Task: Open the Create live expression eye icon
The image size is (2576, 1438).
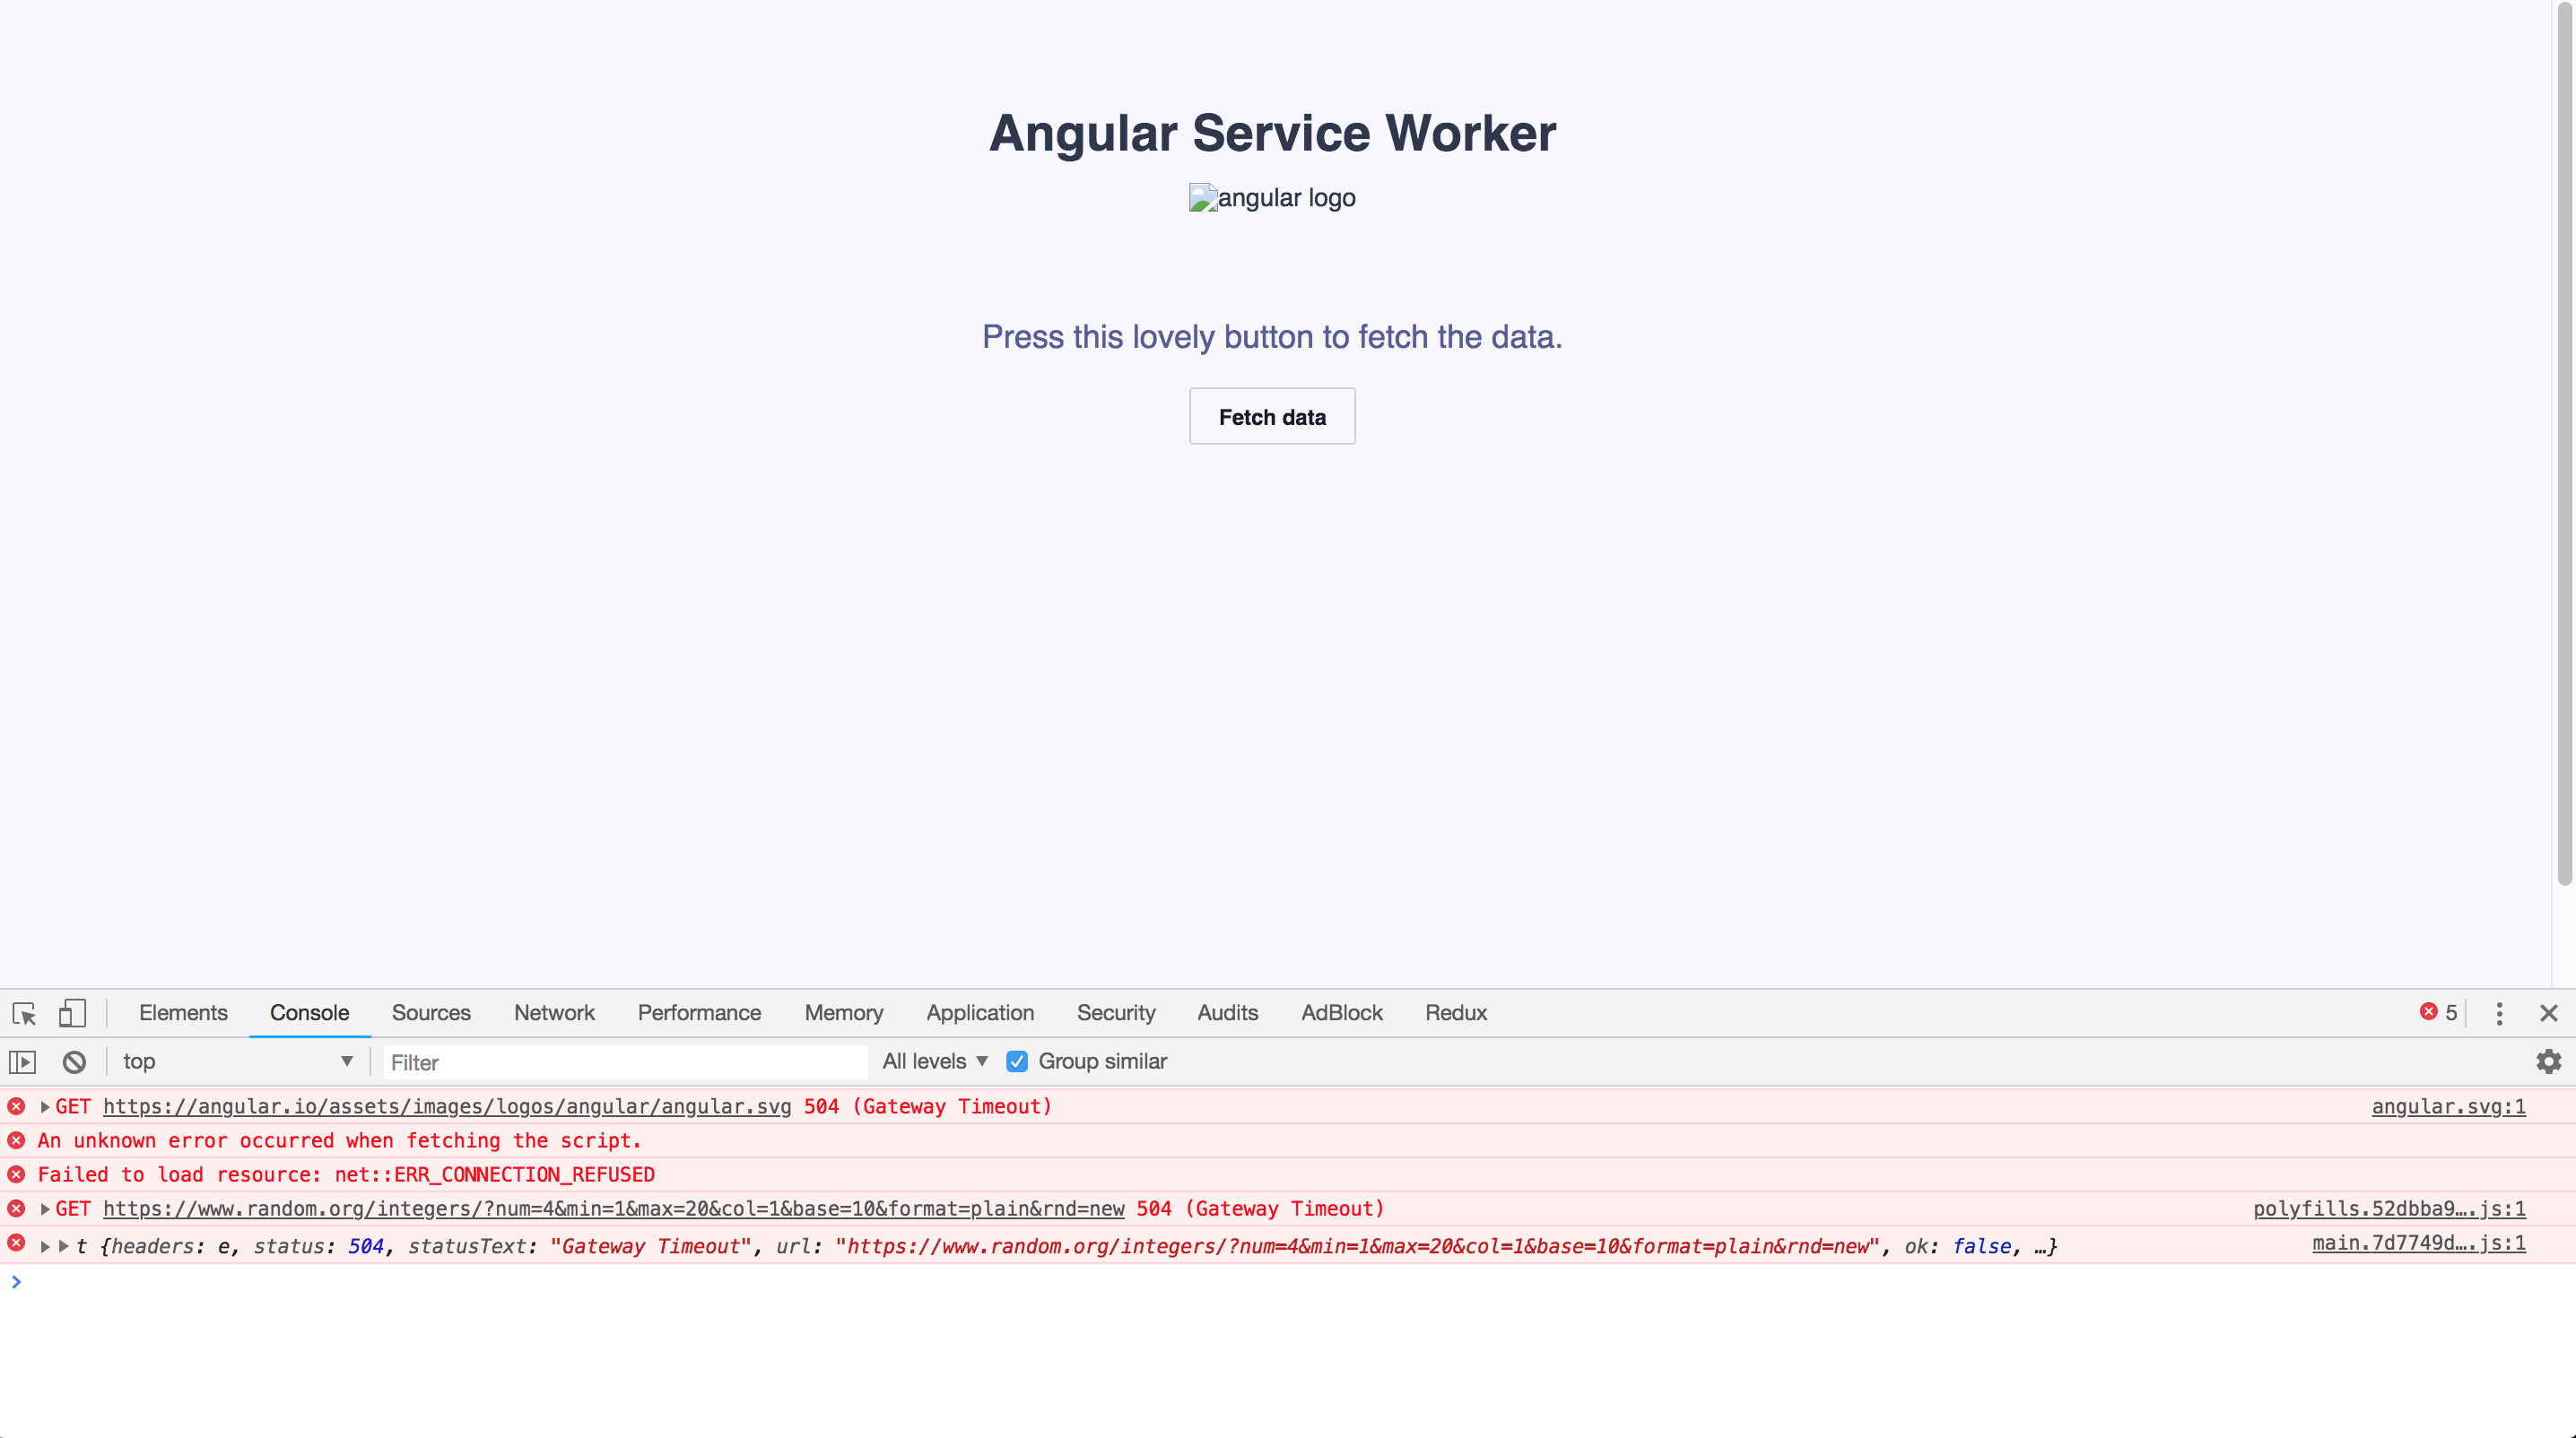Action: [22, 1061]
